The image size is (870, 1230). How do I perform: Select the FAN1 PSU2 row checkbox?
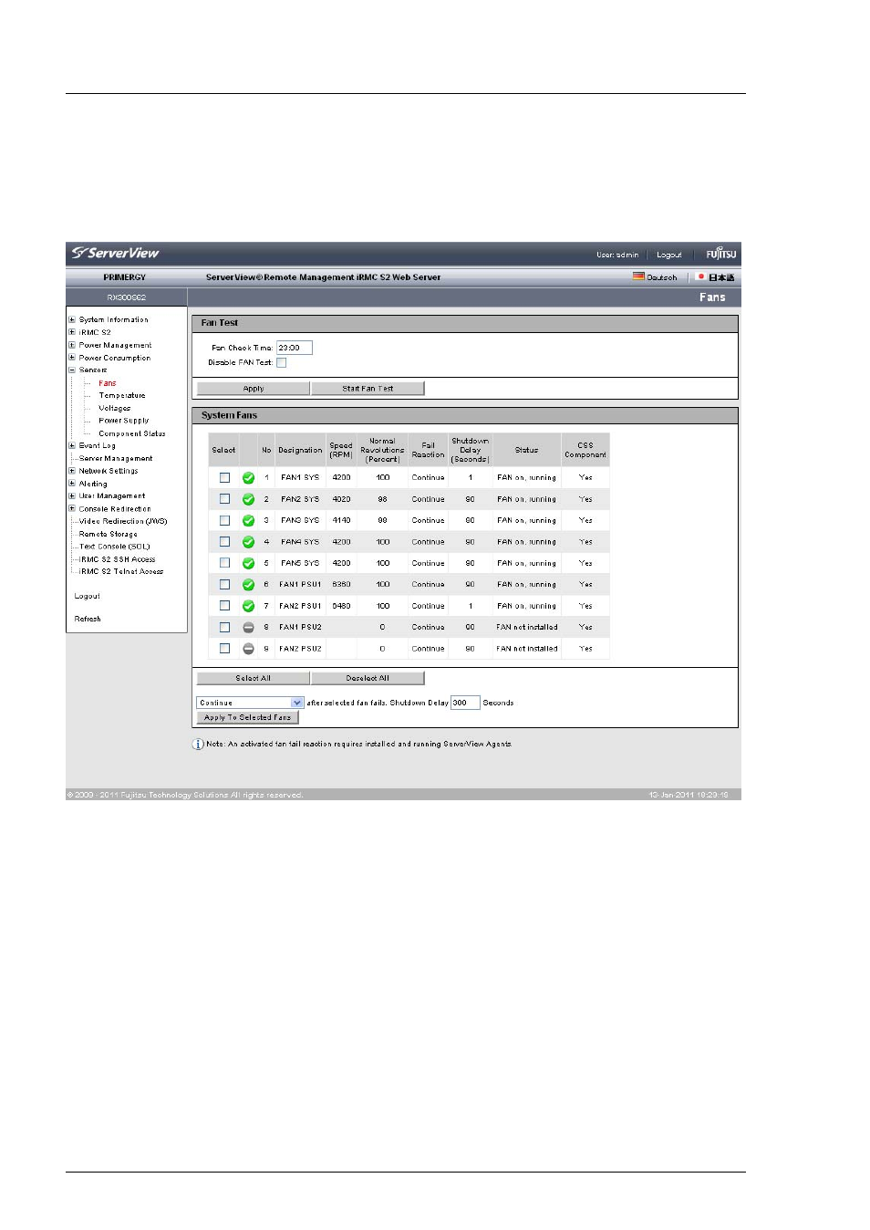224,627
